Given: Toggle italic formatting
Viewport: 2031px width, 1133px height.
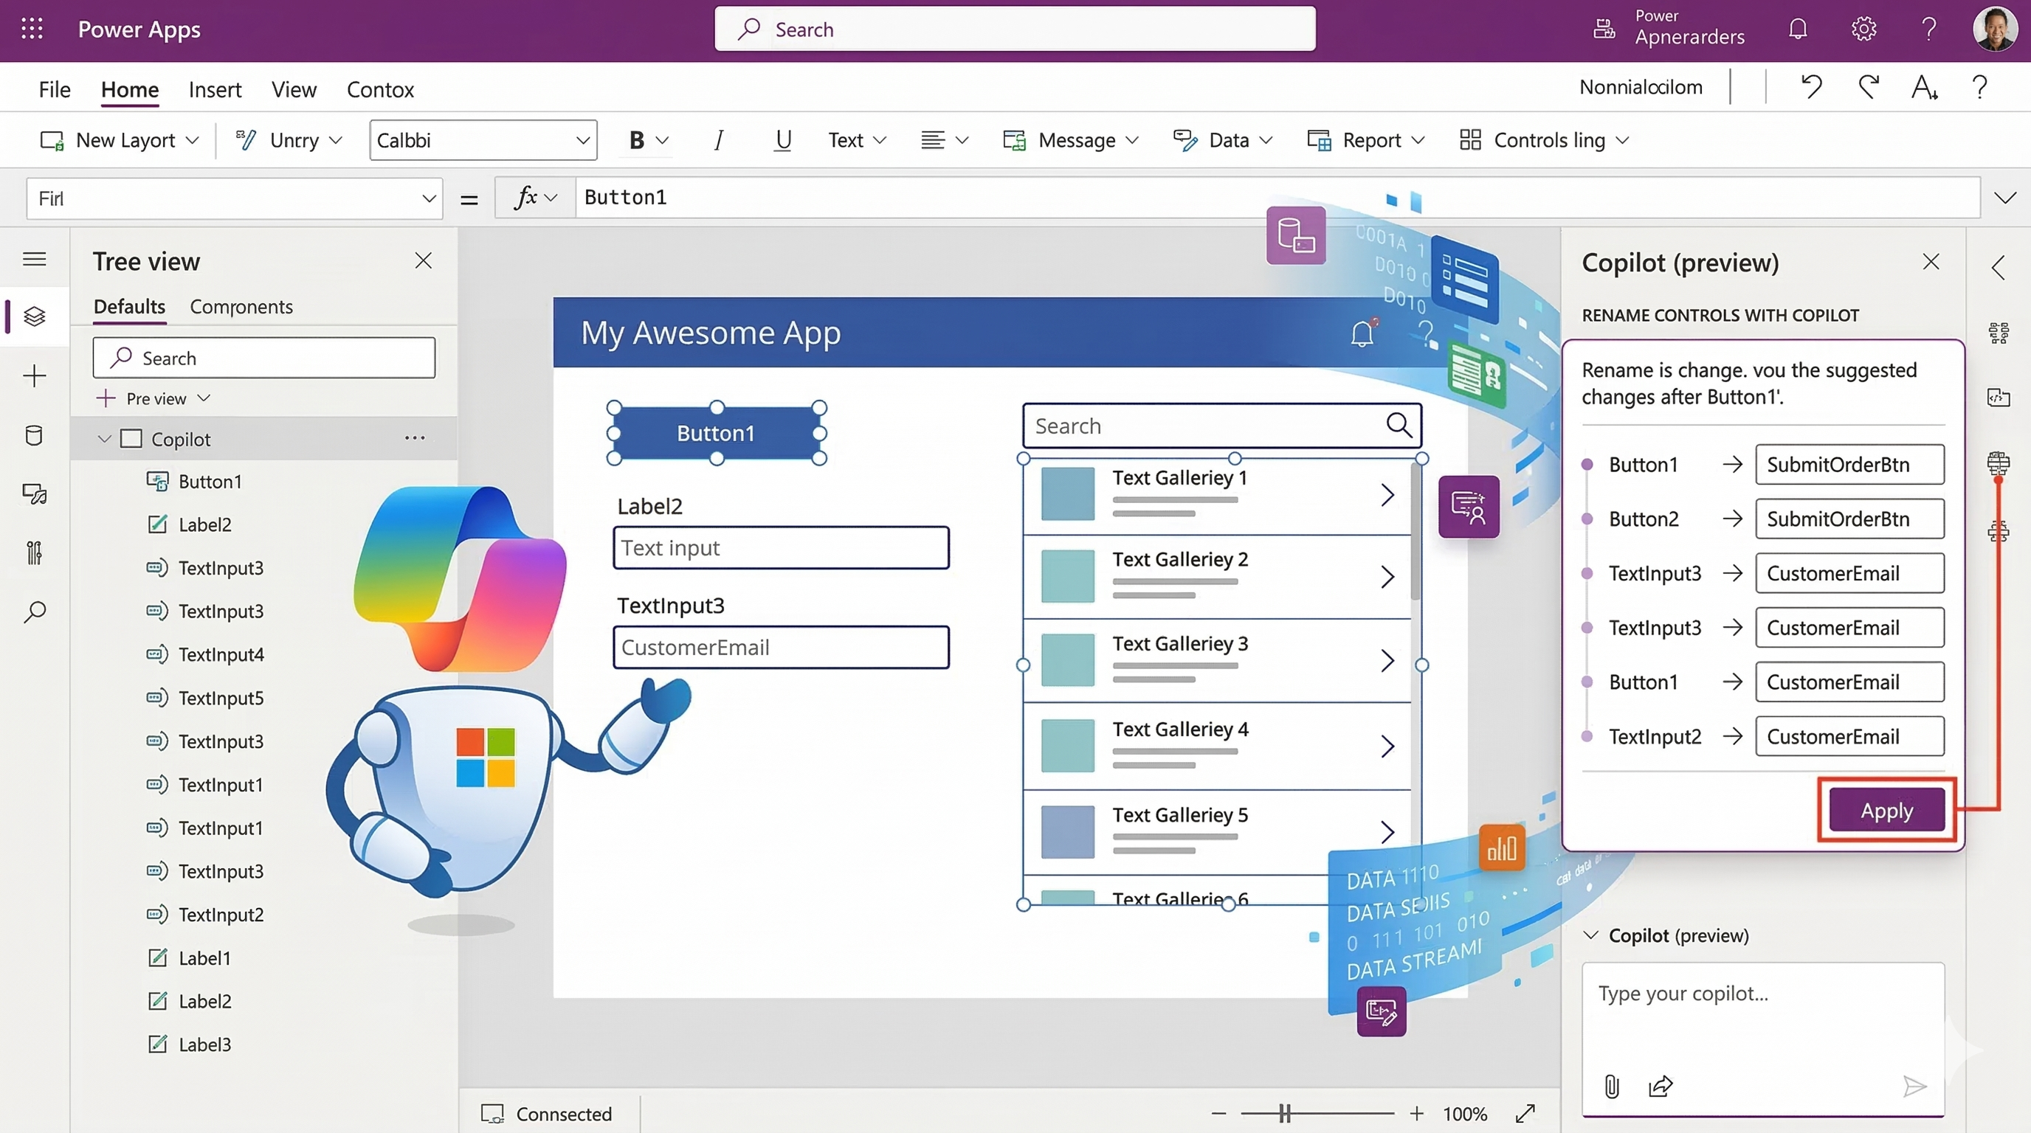Looking at the screenshot, I should [x=718, y=140].
